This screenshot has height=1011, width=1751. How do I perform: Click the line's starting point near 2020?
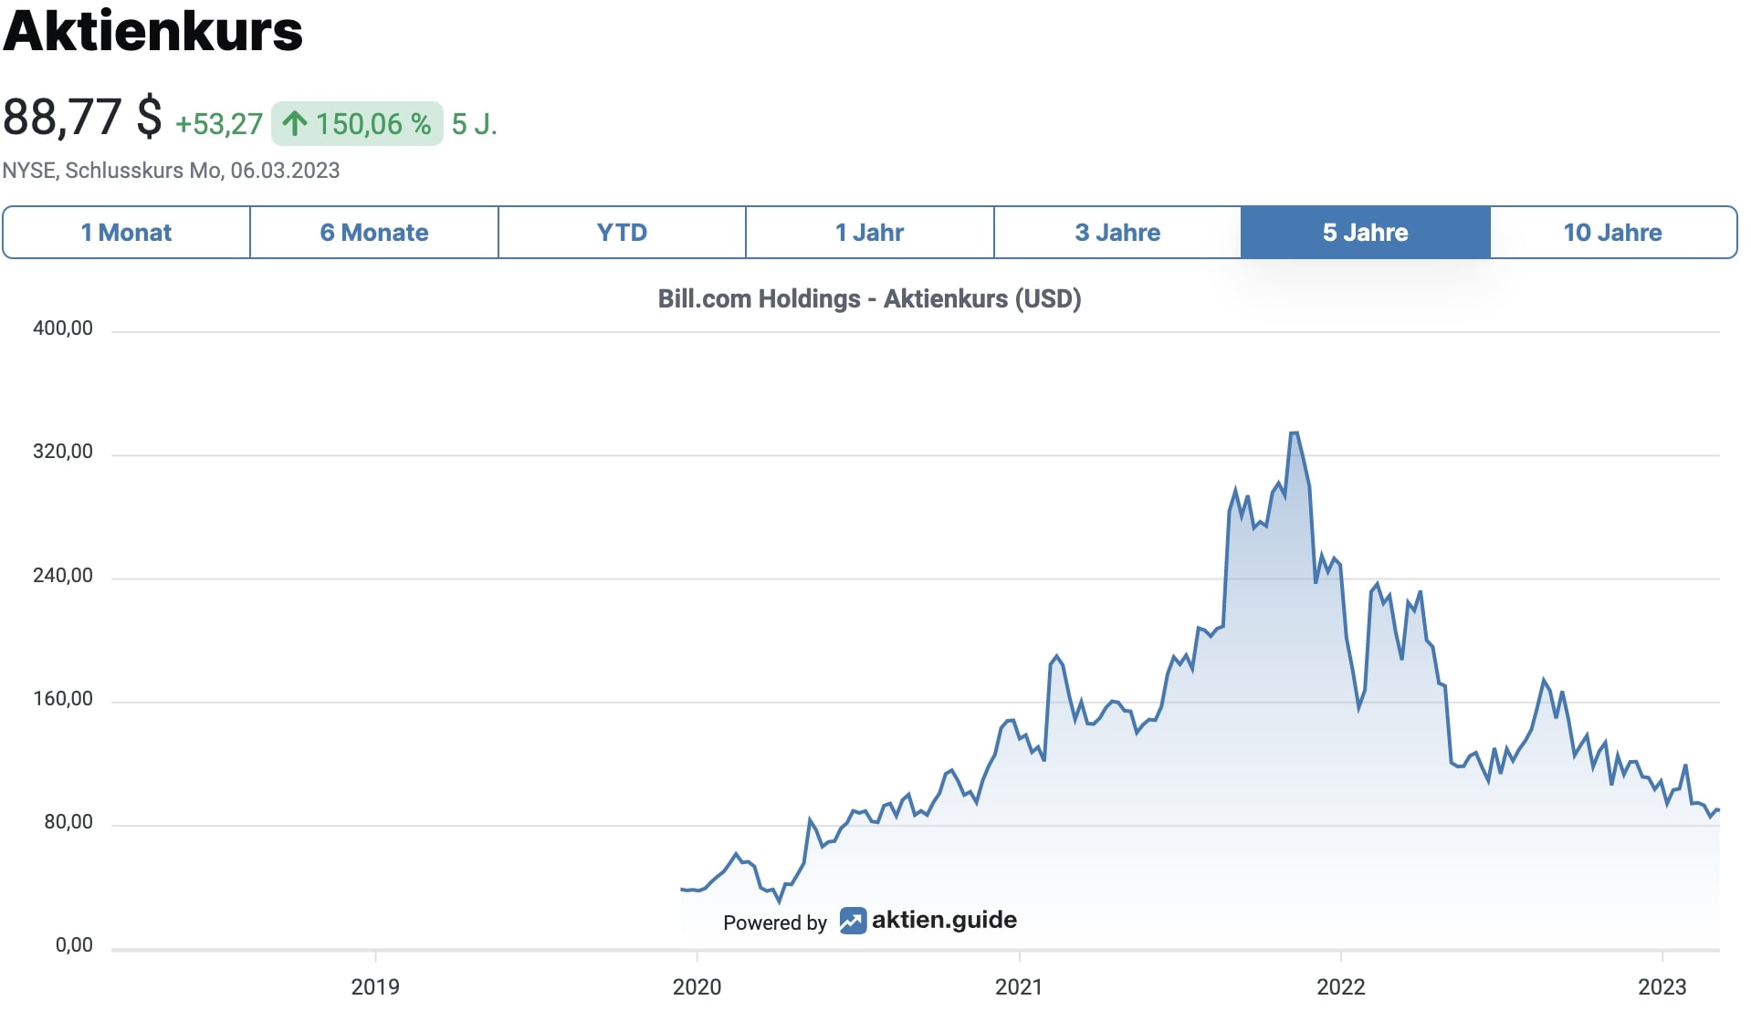click(x=682, y=889)
